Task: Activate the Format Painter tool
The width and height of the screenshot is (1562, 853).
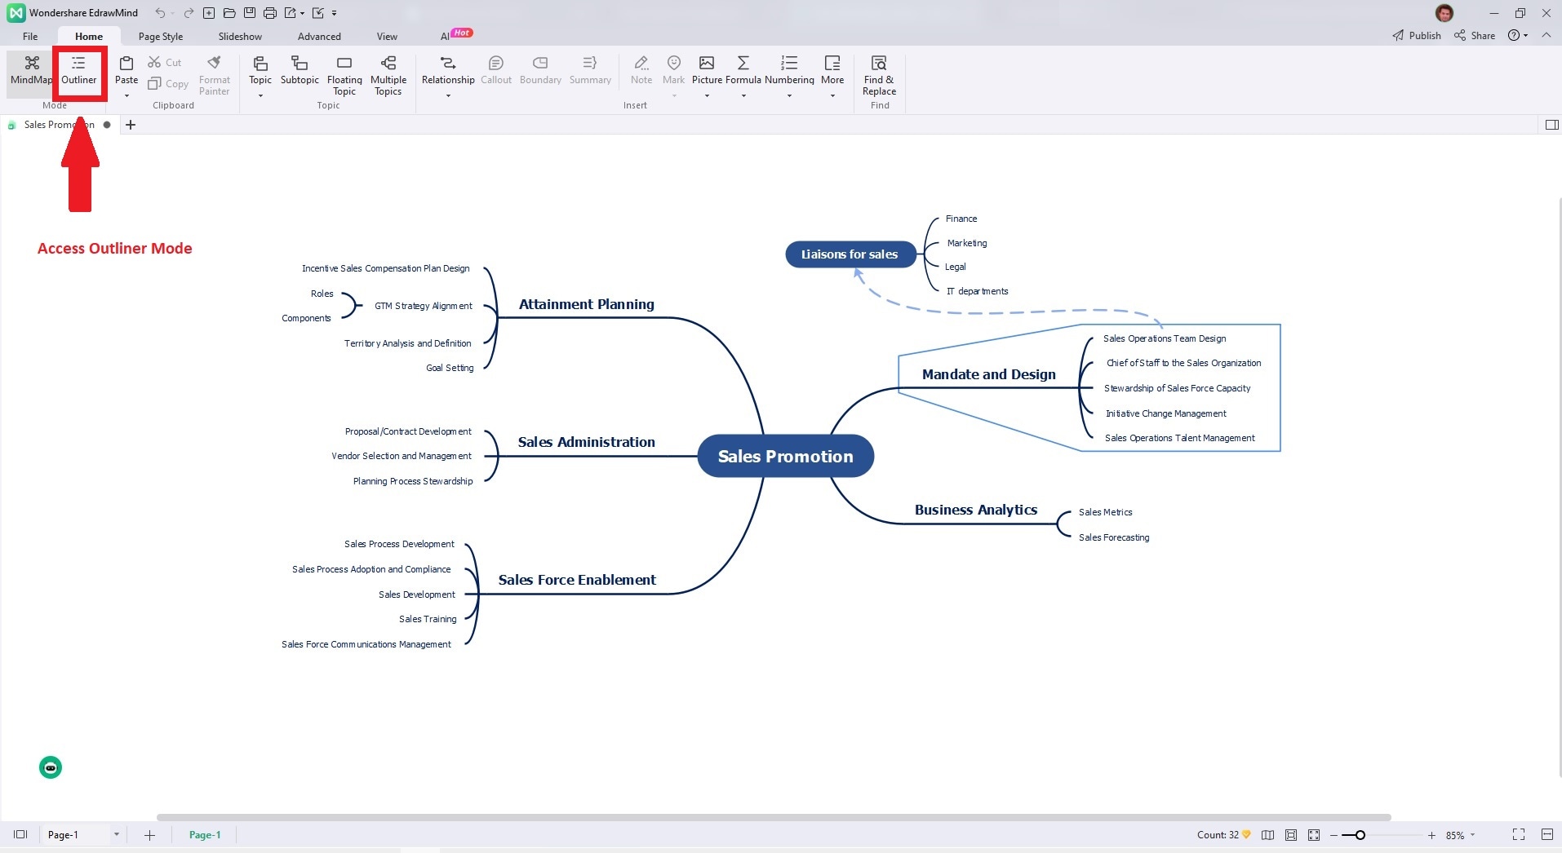Action: click(215, 75)
